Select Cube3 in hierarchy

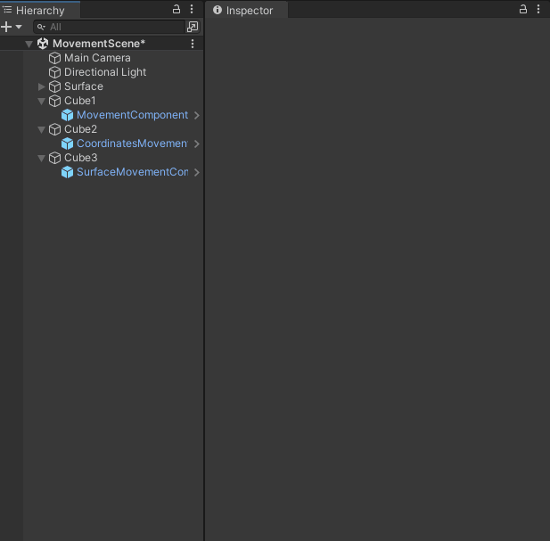[81, 158]
